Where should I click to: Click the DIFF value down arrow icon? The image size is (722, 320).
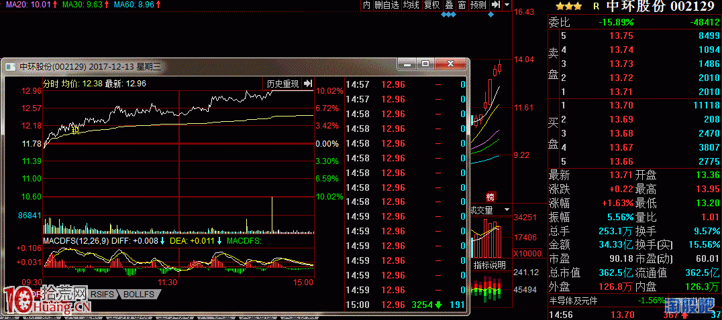[x=162, y=240]
